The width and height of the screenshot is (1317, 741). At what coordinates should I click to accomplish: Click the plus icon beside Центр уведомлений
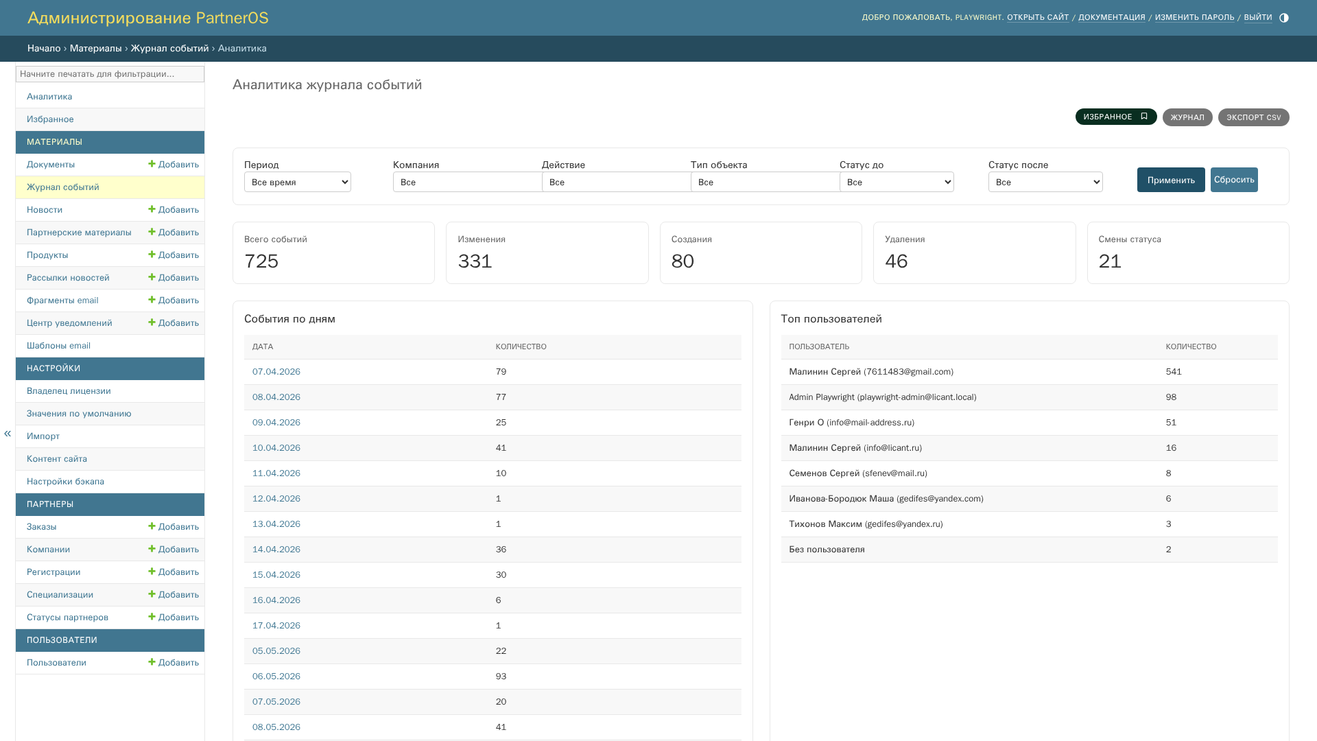coord(152,322)
